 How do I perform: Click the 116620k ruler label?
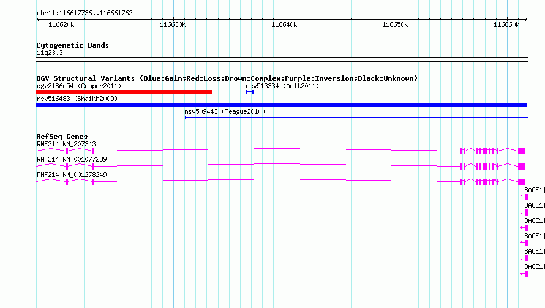[x=61, y=24]
